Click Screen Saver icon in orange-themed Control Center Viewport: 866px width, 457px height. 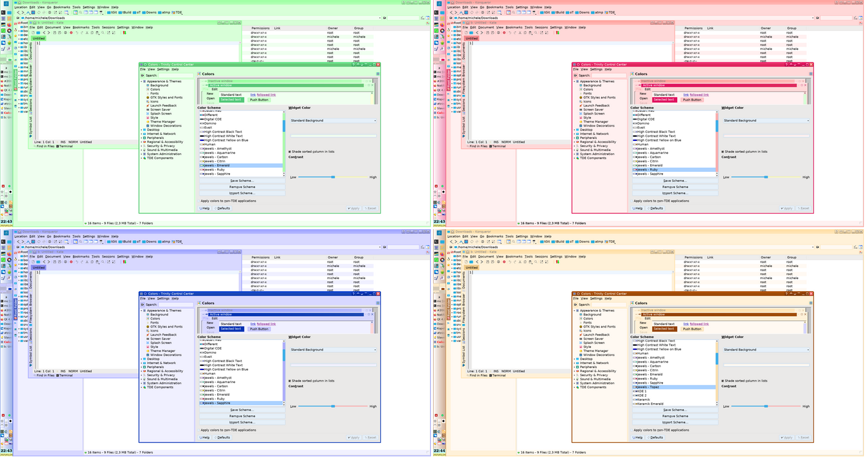point(581,339)
